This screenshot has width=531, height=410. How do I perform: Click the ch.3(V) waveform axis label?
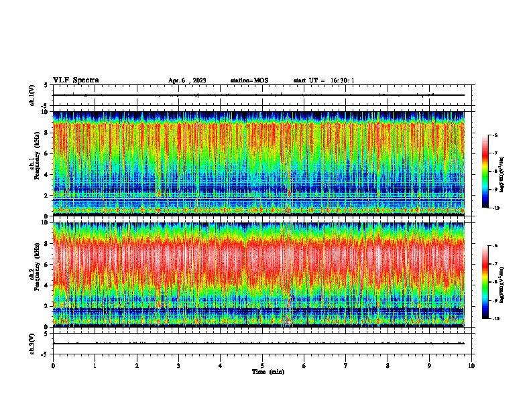pos(32,344)
